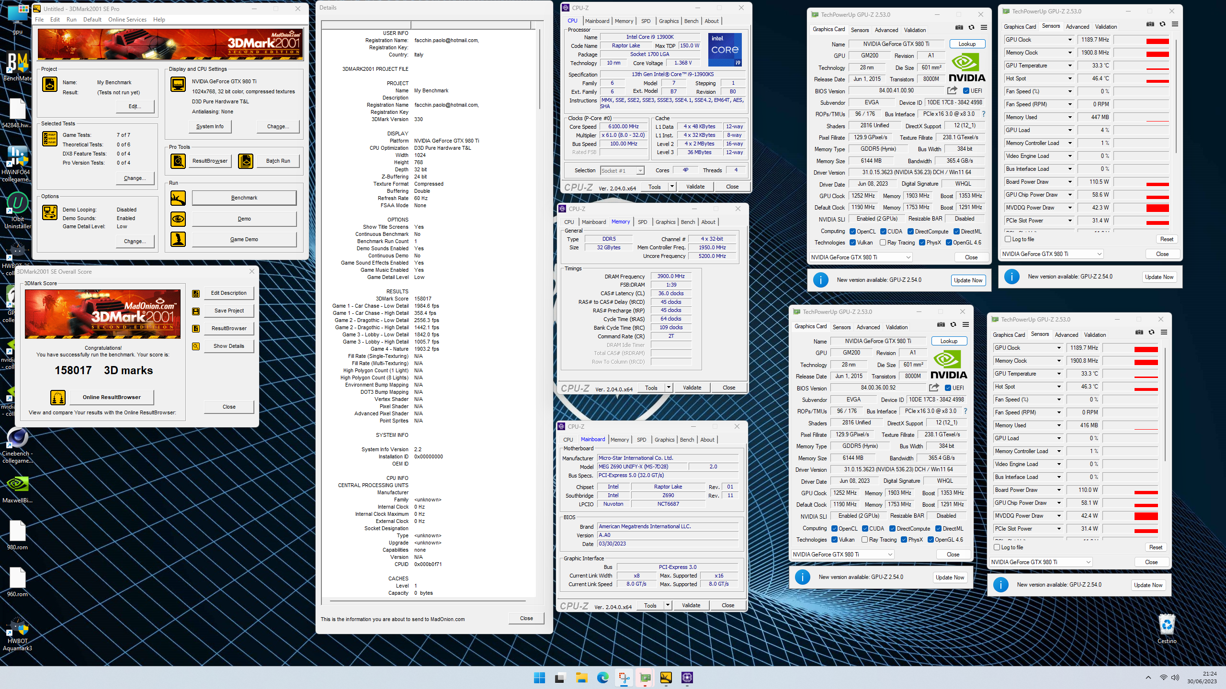Open GPU Temperature sensor dropdown in top-right GPU-Z
The image size is (1226, 689).
(1069, 66)
